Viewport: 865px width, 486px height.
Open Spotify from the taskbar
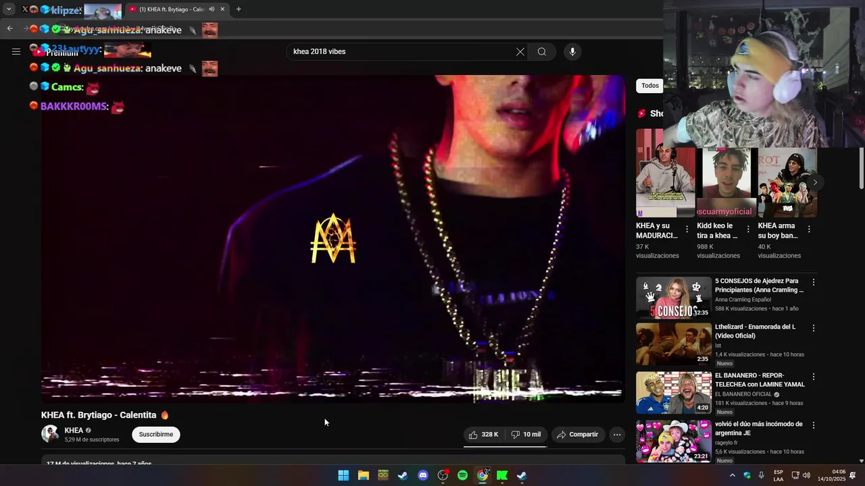[462, 475]
